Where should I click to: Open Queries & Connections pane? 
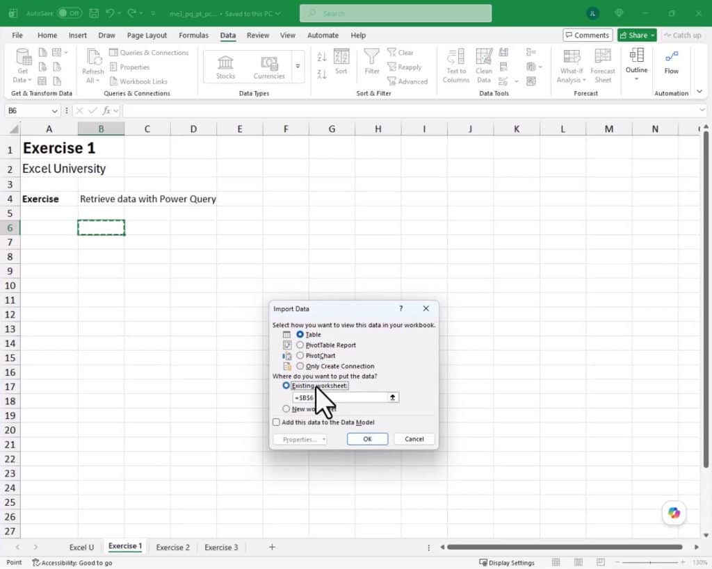pyautogui.click(x=149, y=53)
